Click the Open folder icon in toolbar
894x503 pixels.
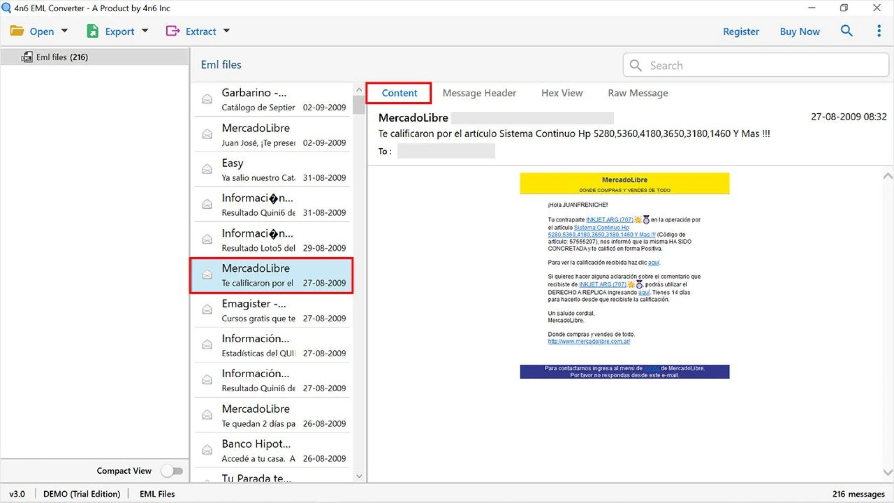17,31
